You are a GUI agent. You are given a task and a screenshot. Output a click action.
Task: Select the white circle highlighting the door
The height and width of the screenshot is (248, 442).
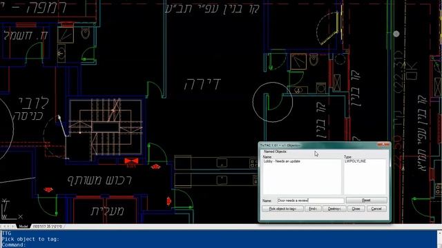pos(272,102)
